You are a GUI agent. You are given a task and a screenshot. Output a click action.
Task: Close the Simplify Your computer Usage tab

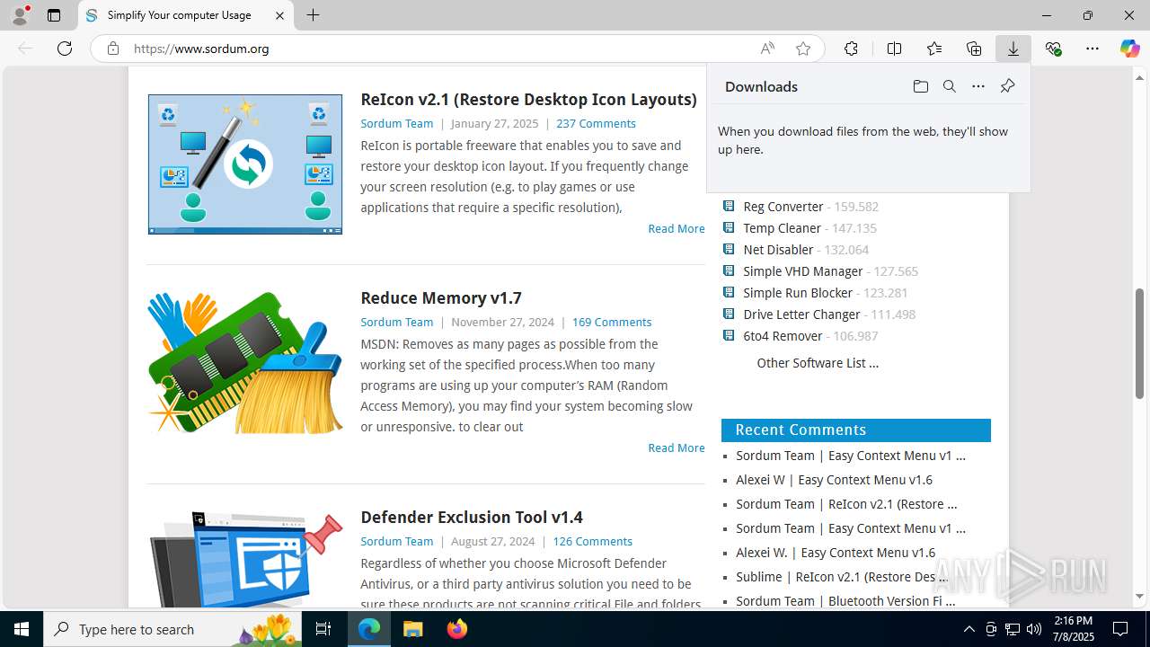[279, 15]
